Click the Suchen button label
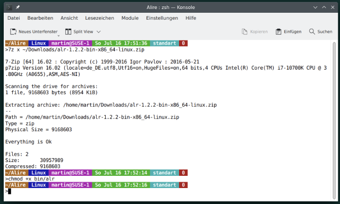Image resolution: width=340 pixels, height=204 pixels. [325, 32]
